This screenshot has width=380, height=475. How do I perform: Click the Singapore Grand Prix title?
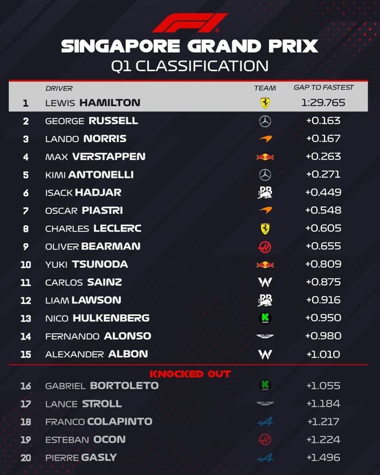tap(189, 46)
